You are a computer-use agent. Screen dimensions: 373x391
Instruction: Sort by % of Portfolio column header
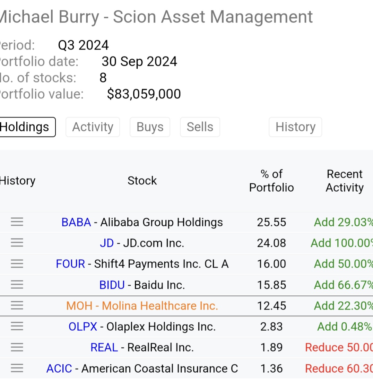(271, 181)
